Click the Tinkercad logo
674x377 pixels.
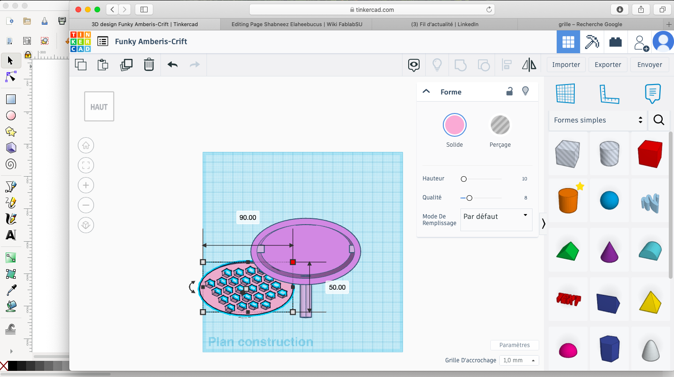tap(80, 41)
